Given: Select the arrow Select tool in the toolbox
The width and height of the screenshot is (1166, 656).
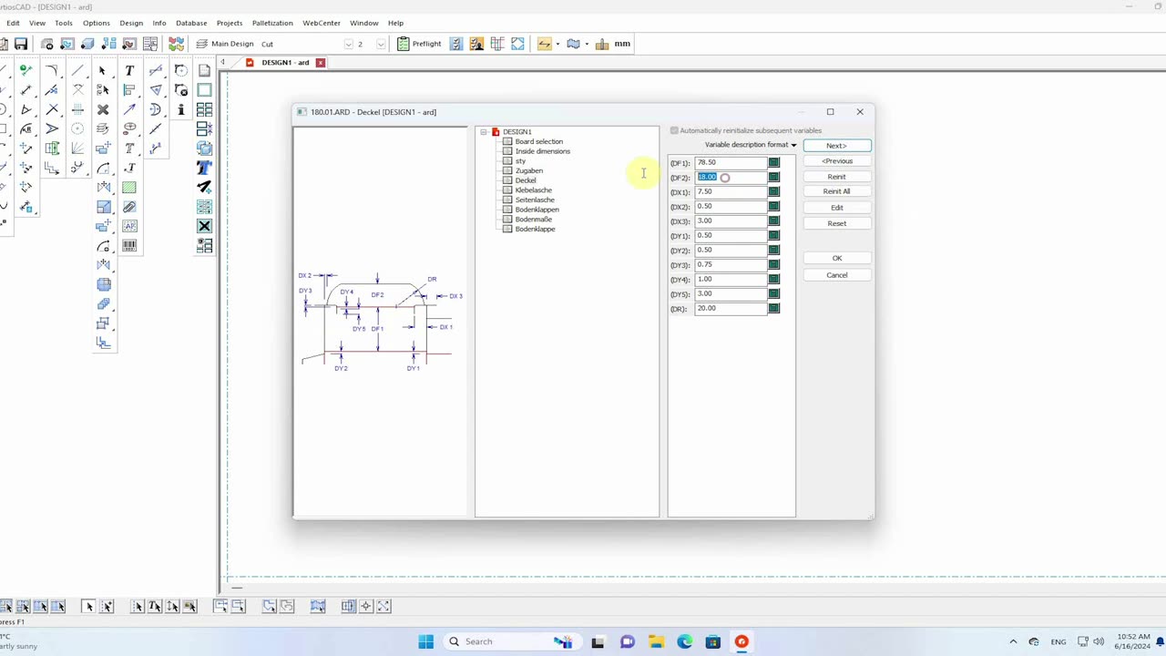Looking at the screenshot, I should point(102,70).
